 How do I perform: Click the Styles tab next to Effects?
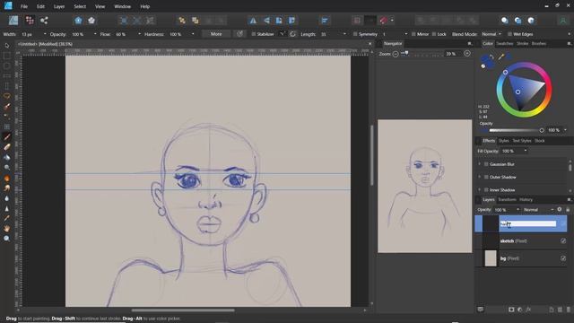tap(504, 141)
